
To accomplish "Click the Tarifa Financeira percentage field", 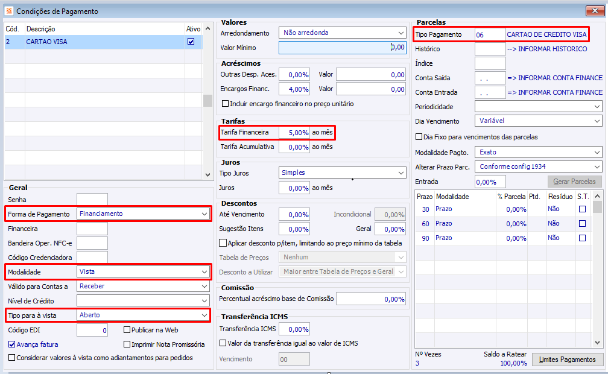I will [x=294, y=132].
